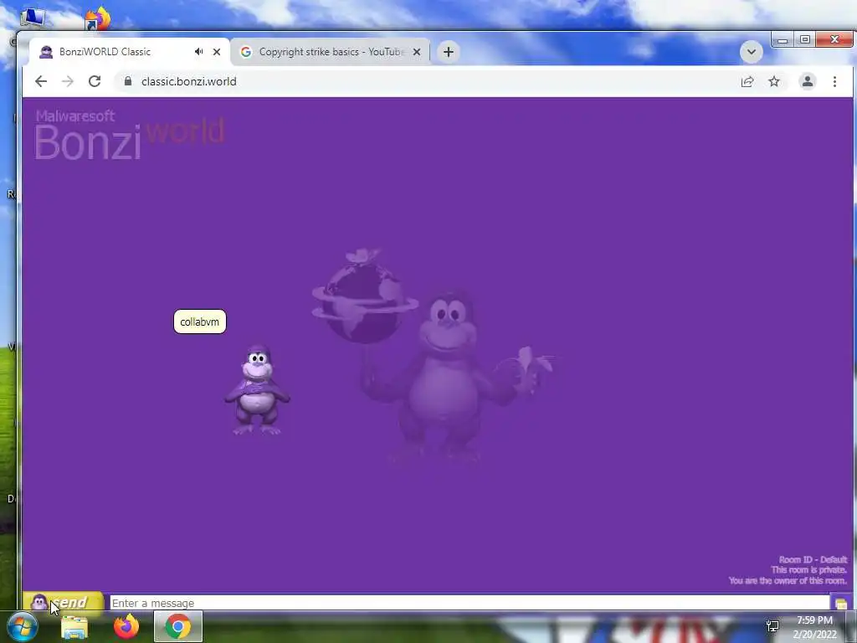Viewport: 857px width, 643px height.
Task: Open the Computer desktop icon
Action: point(33,18)
